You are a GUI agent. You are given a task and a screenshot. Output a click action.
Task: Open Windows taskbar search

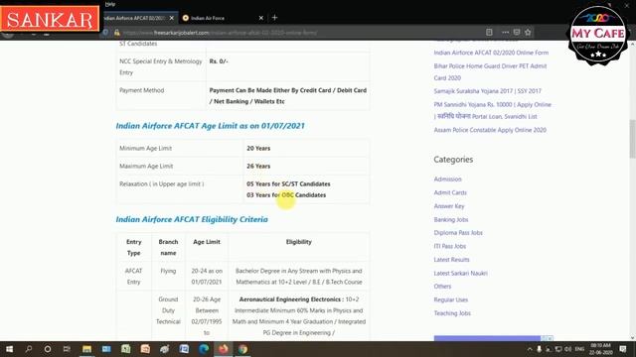(x=29, y=349)
